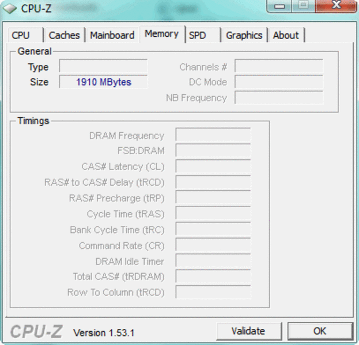The width and height of the screenshot is (359, 345).
Task: Select the Size field showing 1910 MBytes
Action: click(103, 82)
